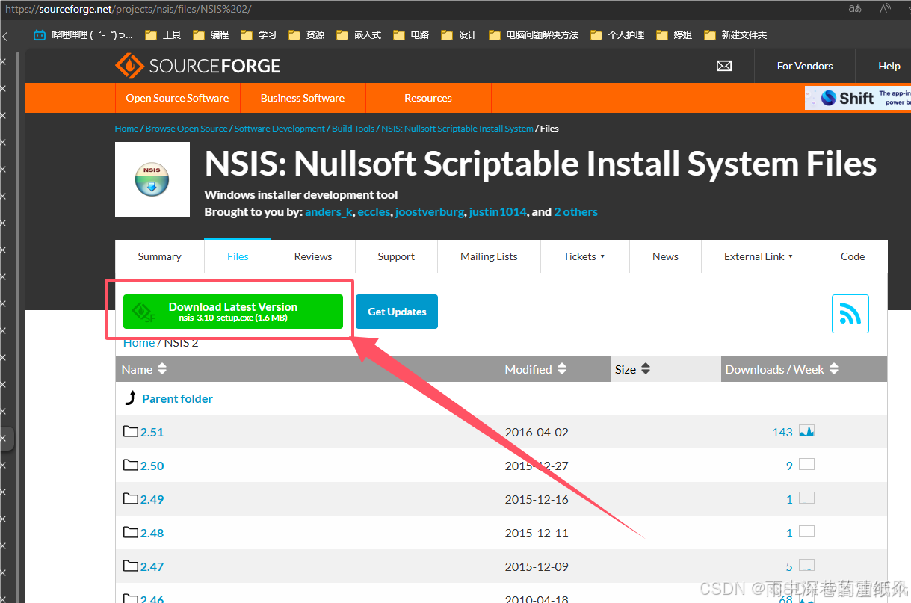Viewport: 911px width, 603px height.
Task: Open the For Vendors link
Action: coord(805,66)
